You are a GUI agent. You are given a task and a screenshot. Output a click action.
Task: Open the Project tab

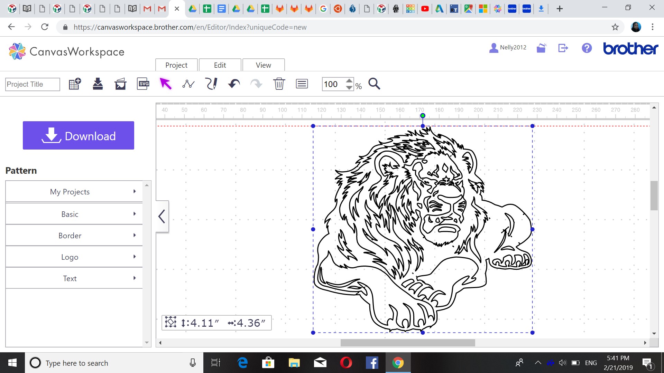(x=176, y=65)
